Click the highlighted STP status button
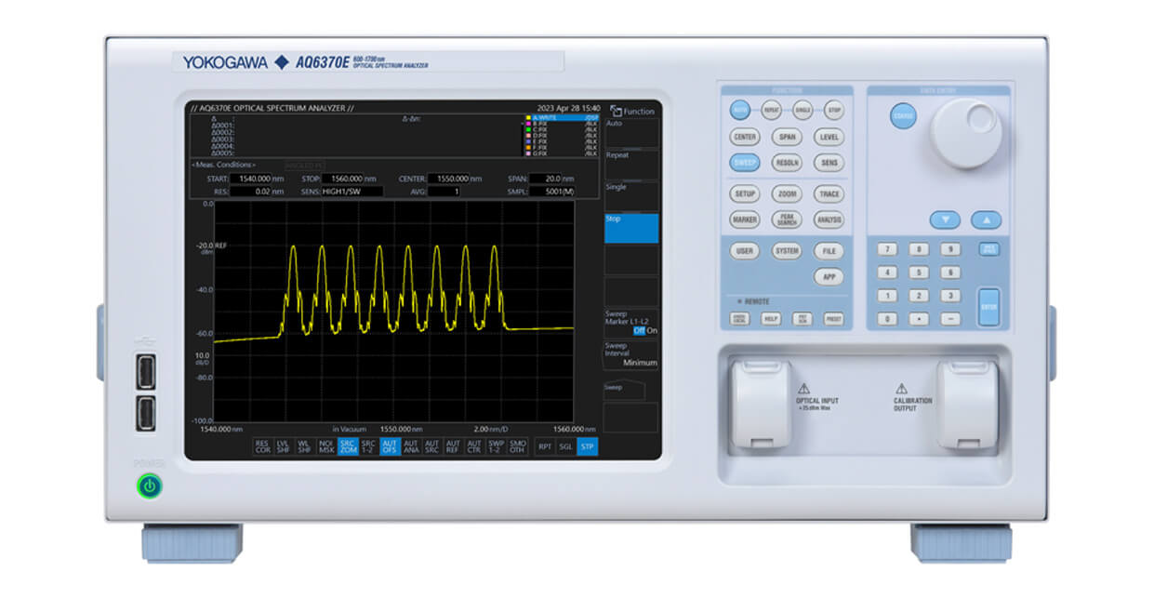This screenshot has height=598, width=1154. coord(587,446)
